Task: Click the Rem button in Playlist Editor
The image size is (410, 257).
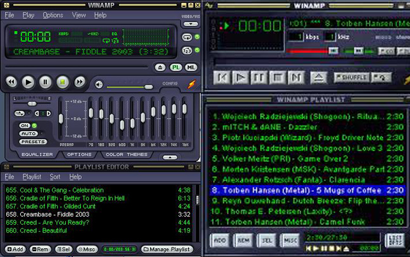Action: tap(40, 249)
